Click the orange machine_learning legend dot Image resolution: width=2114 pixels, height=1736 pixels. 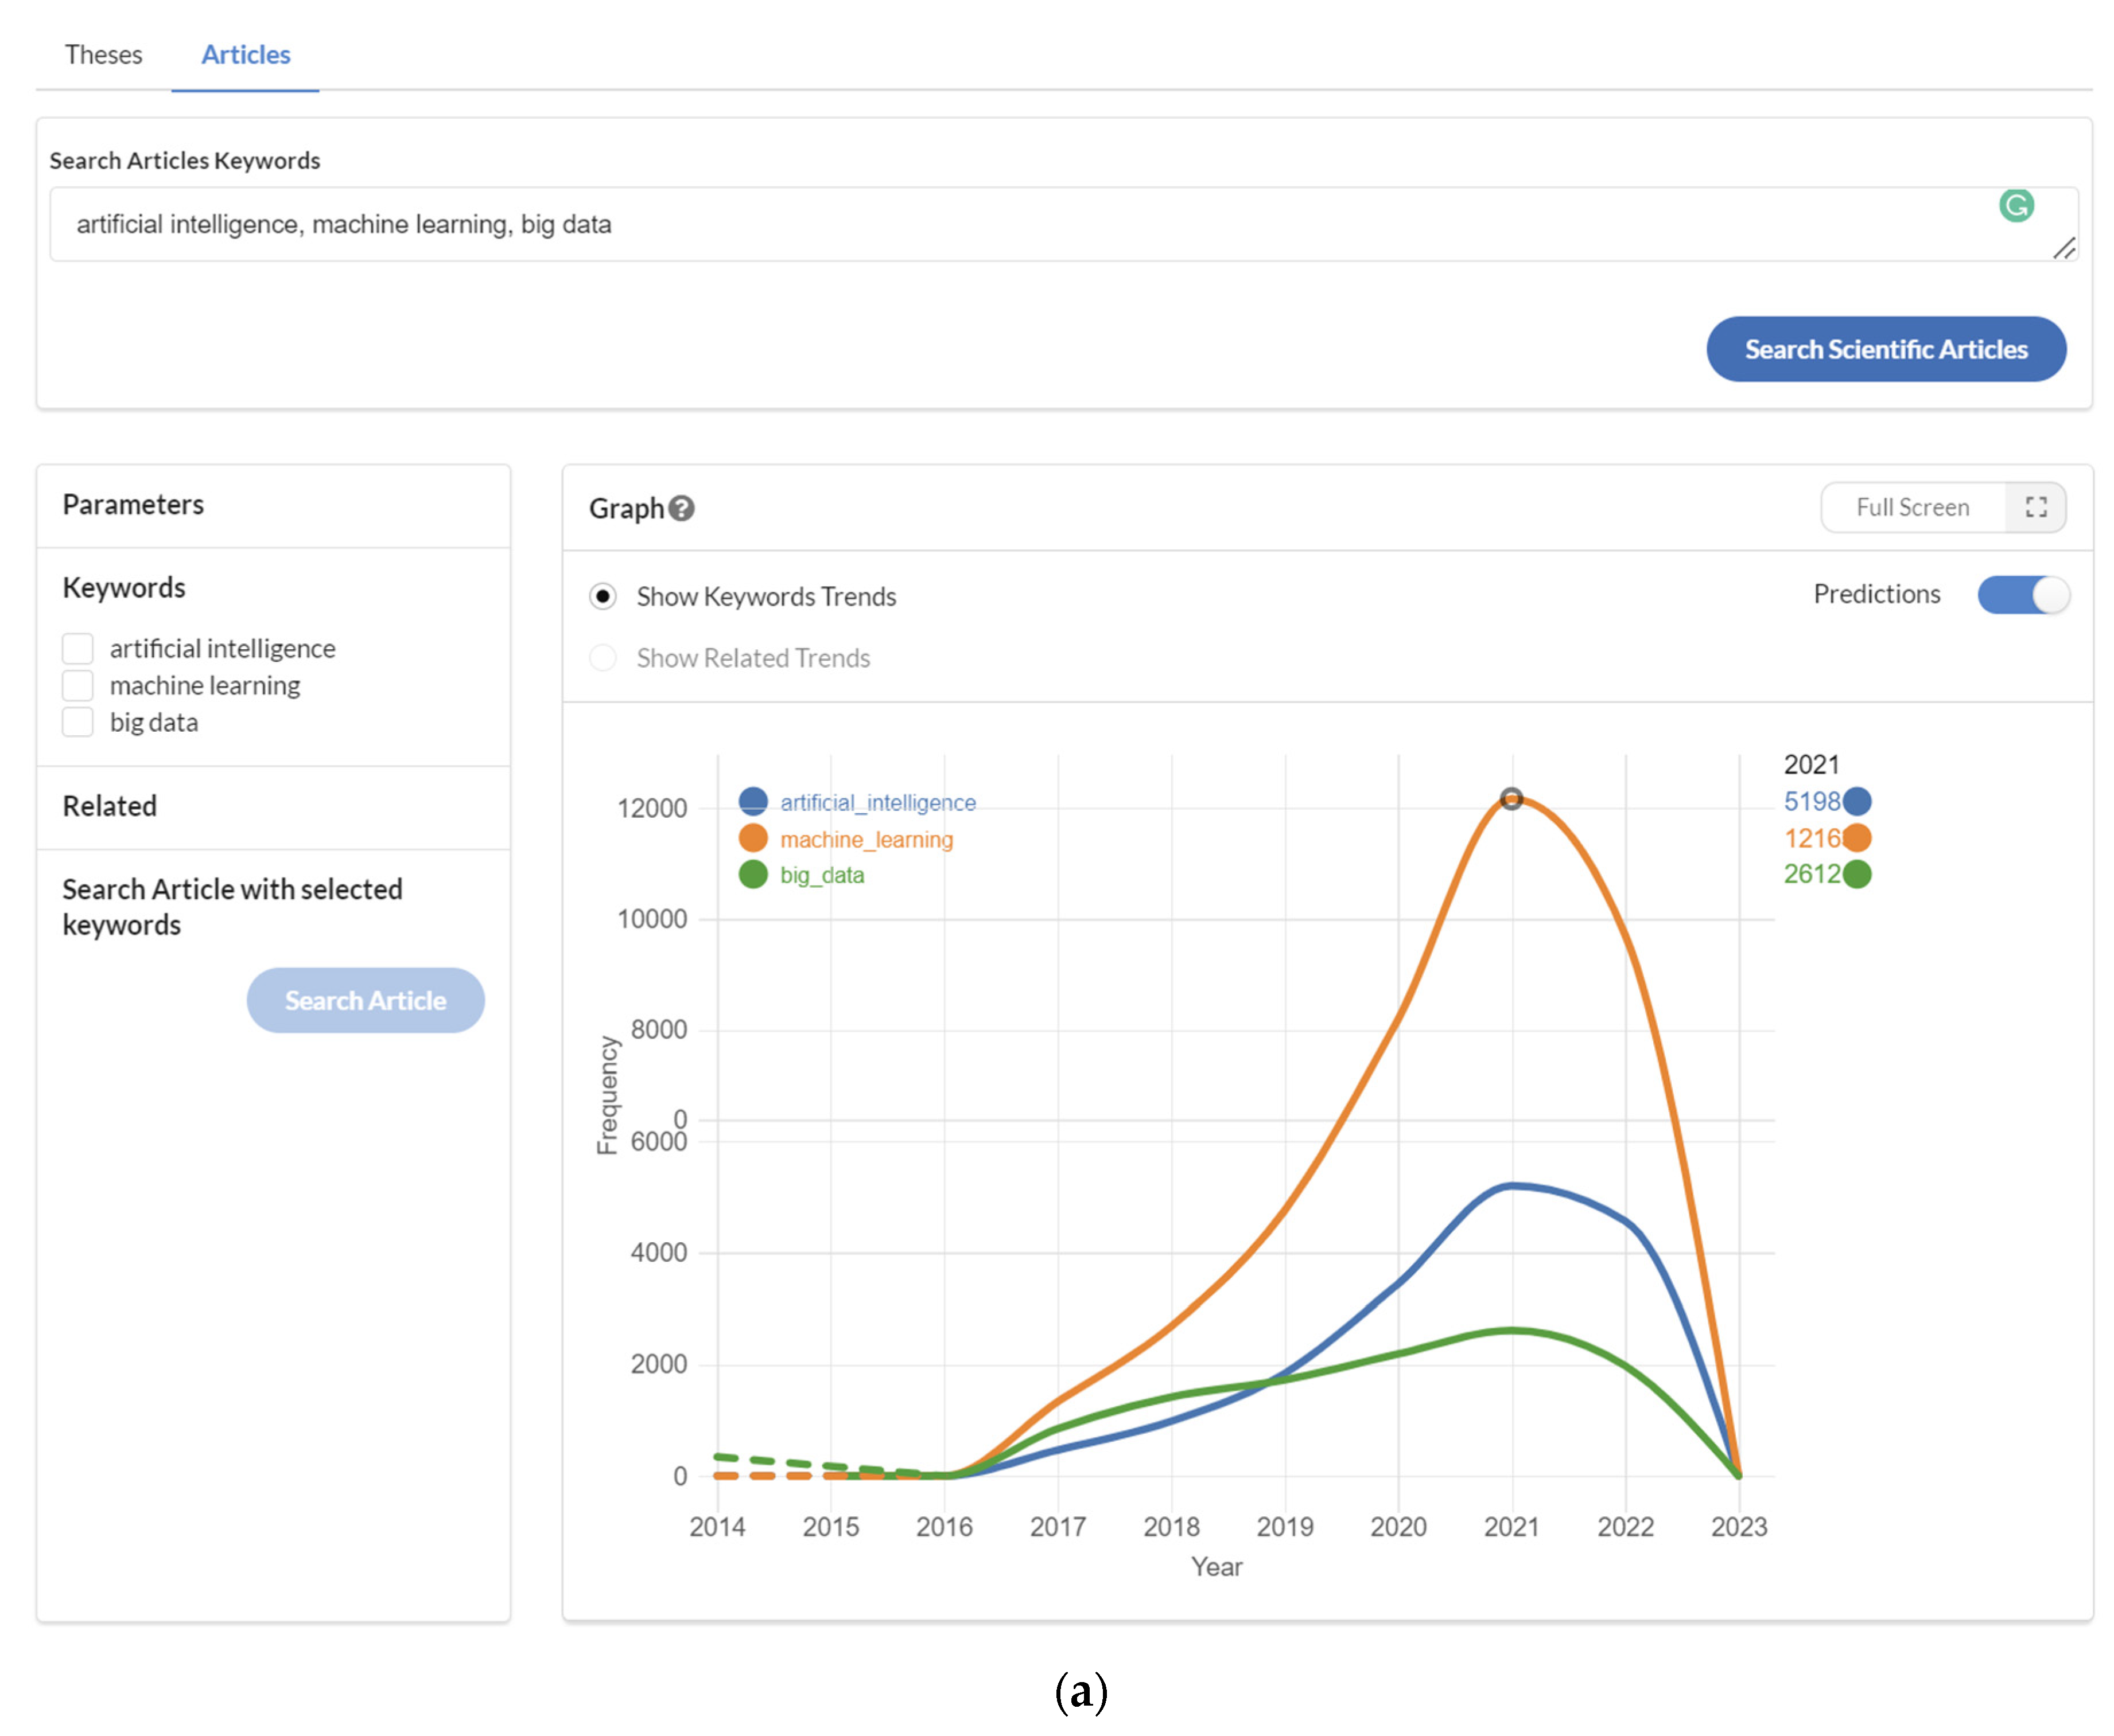click(752, 838)
